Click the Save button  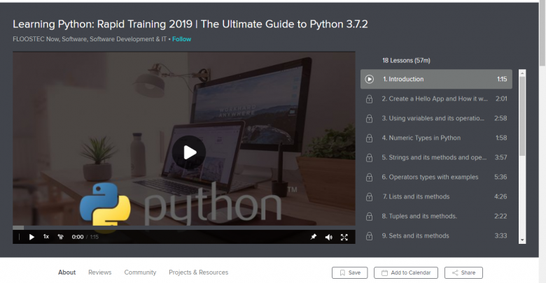(349, 273)
